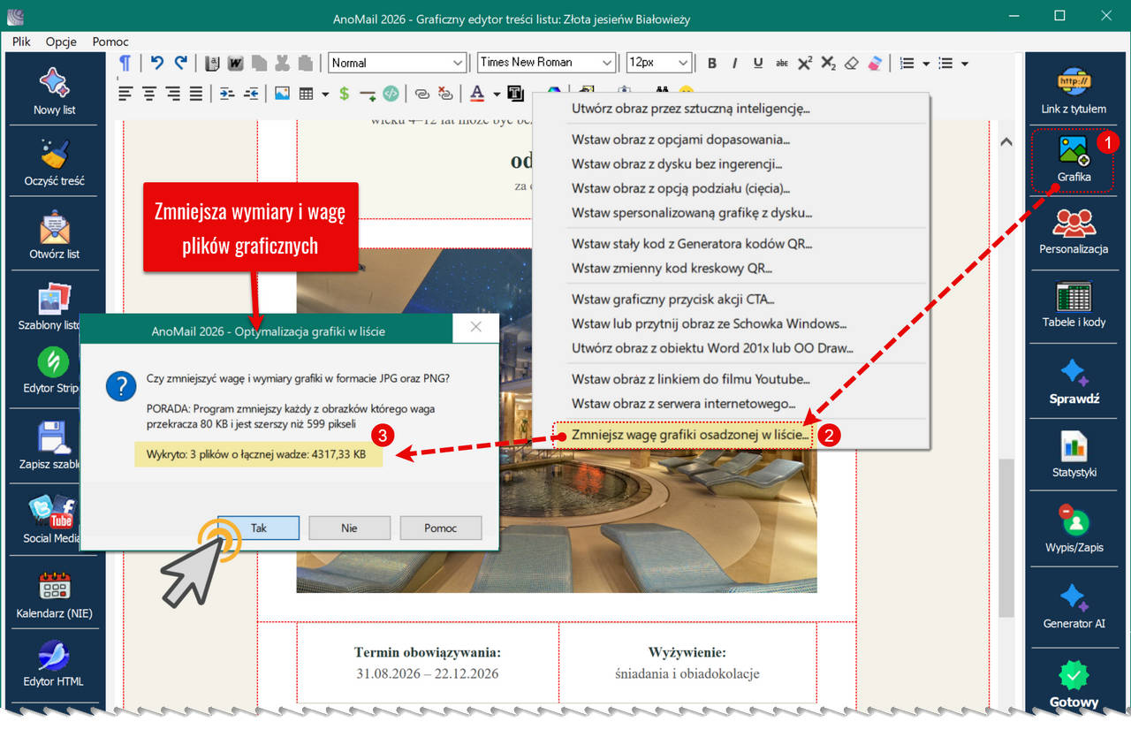Click the Pomoc button in the dialog

440,528
